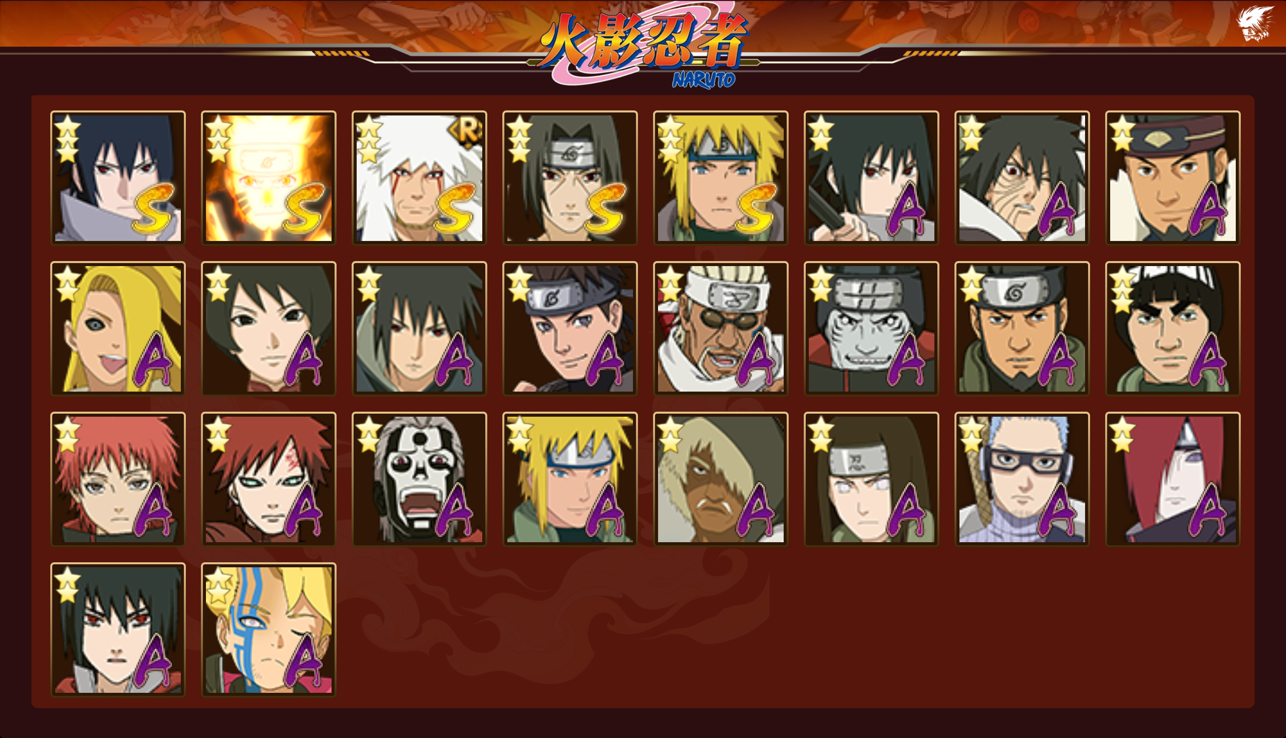
Task: Choose the wrinkled one-eyed dark-haired A-rank character
Action: coord(1022,178)
